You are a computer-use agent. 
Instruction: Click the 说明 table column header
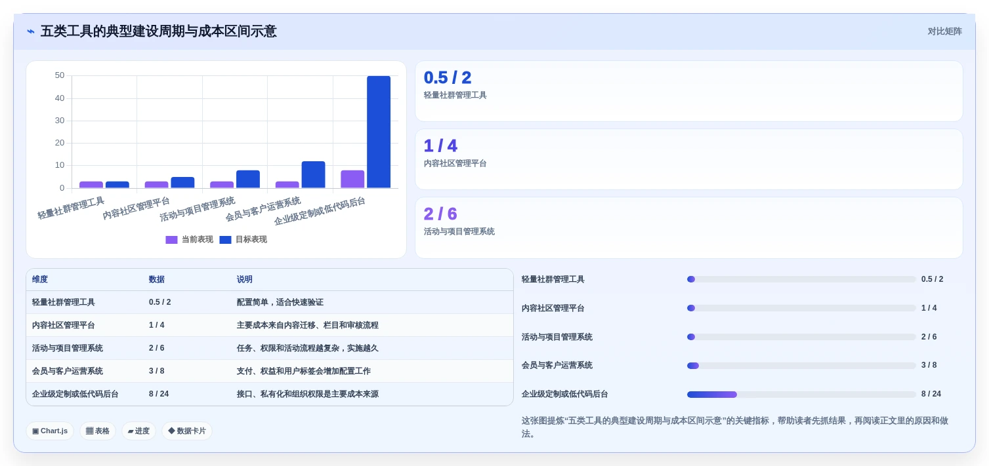(x=245, y=279)
